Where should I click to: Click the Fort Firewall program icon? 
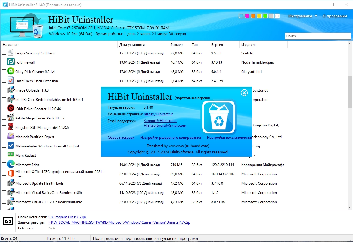(x=11, y=62)
